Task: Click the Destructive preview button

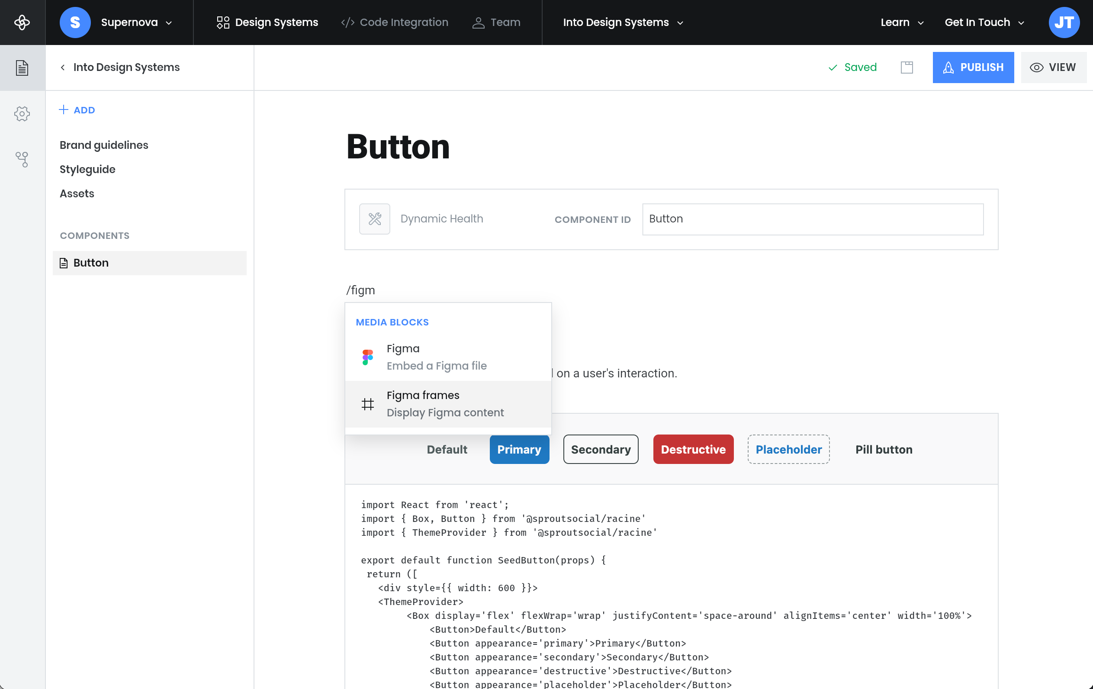Action: 693,449
